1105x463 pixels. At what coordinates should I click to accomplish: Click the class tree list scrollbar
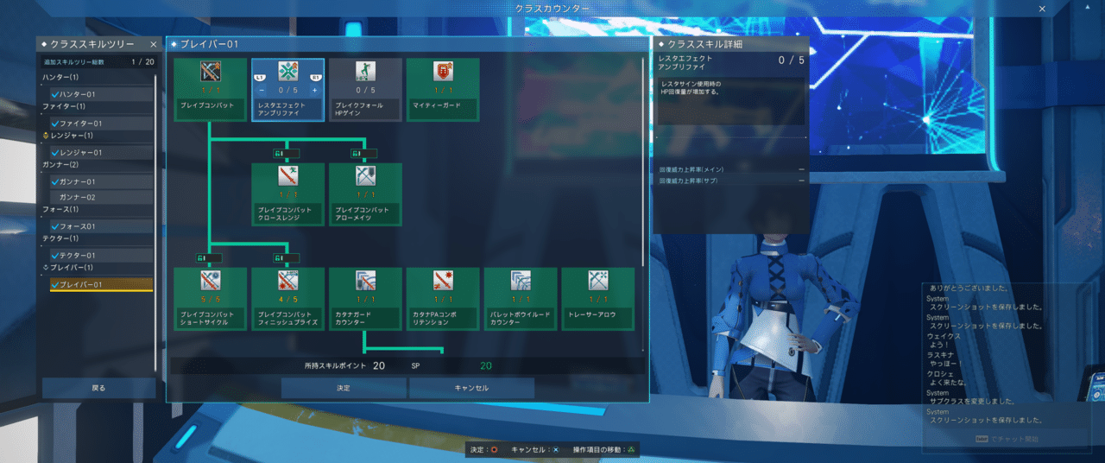coord(156,222)
